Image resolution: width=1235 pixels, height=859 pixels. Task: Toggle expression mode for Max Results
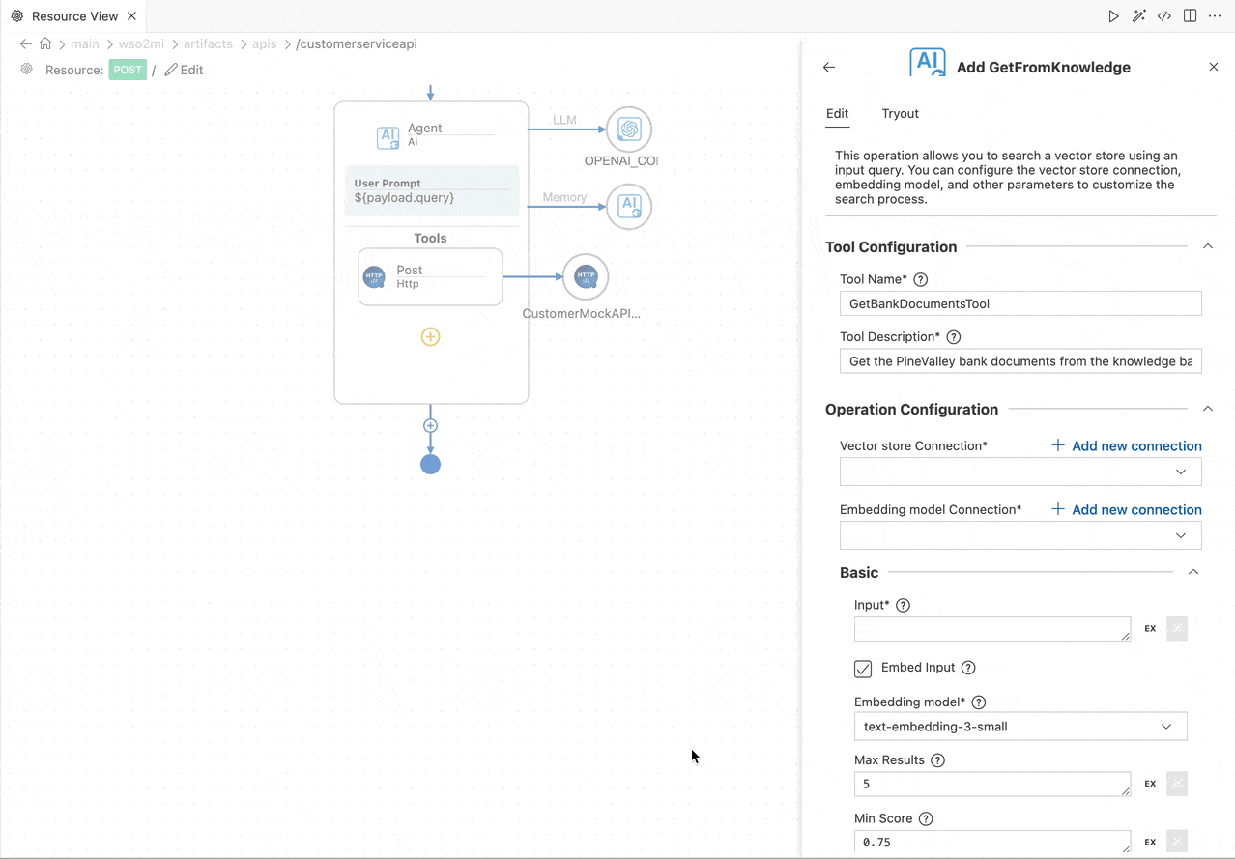(x=1150, y=784)
